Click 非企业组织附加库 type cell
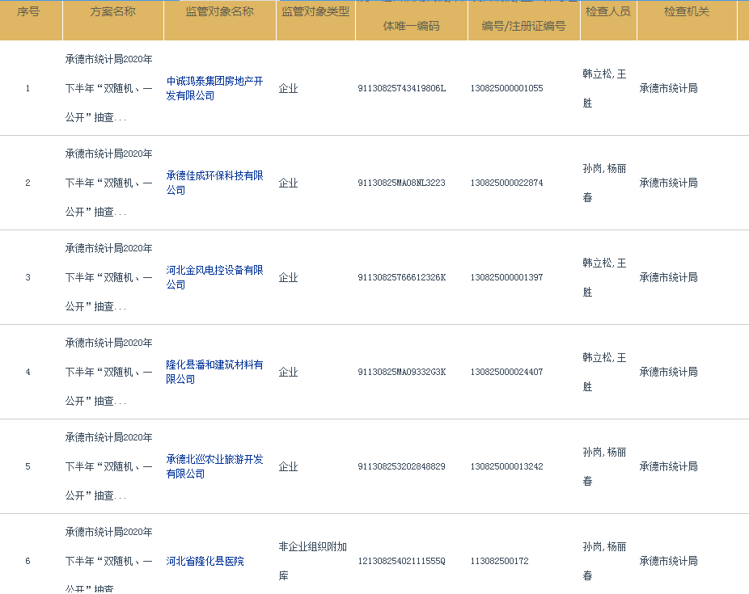Screen dimensions: 749x594 click(313, 561)
